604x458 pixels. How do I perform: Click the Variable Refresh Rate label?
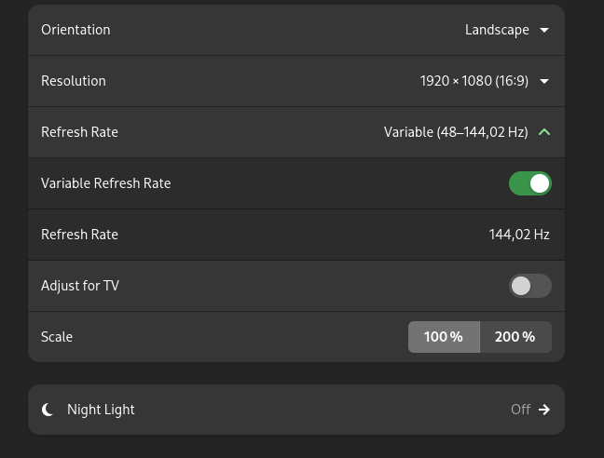click(106, 183)
